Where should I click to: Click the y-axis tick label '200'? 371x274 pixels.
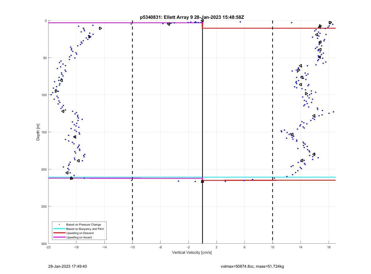44,169
